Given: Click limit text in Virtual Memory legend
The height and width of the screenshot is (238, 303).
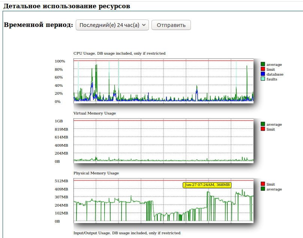Looking at the screenshot, I should [270, 129].
